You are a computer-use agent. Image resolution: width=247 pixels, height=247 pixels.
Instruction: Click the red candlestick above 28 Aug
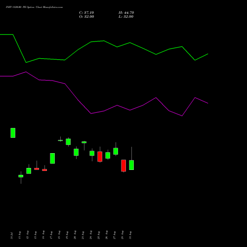point(123,165)
